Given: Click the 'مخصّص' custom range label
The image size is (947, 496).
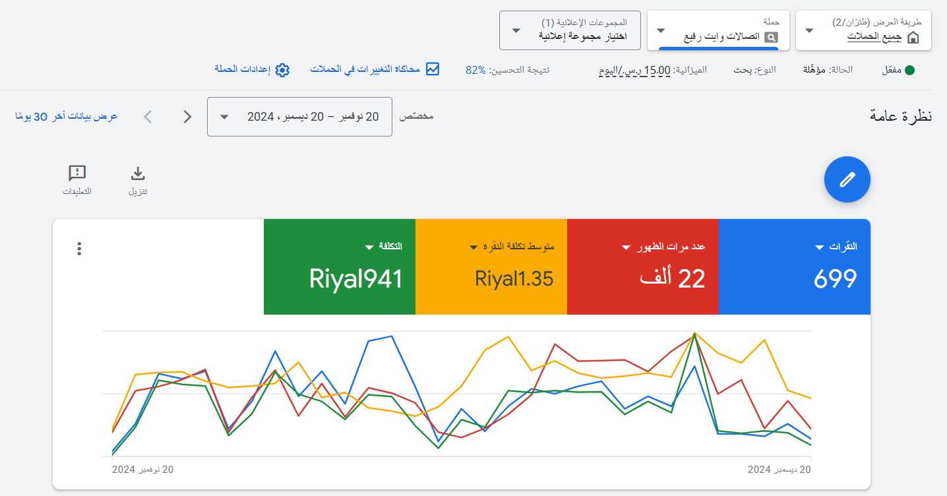Looking at the screenshot, I should pyautogui.click(x=417, y=117).
